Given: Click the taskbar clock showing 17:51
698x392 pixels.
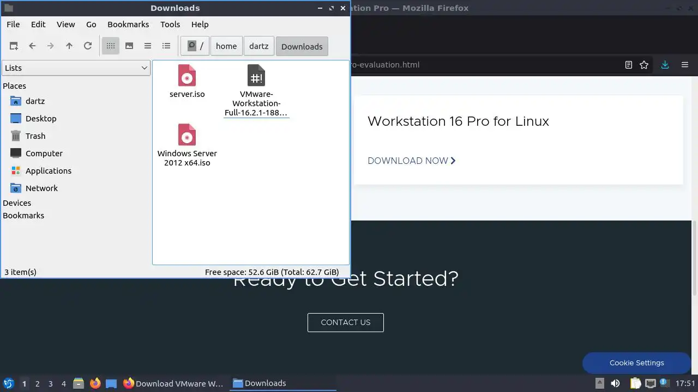Looking at the screenshot, I should (685, 383).
